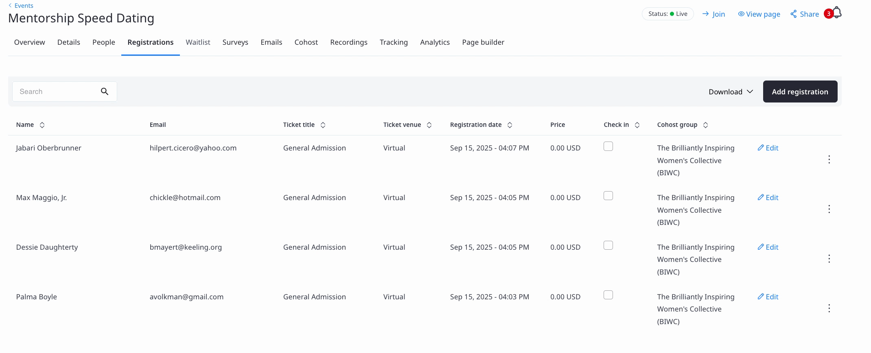
Task: Sort by Registration date column
Action: (x=510, y=125)
